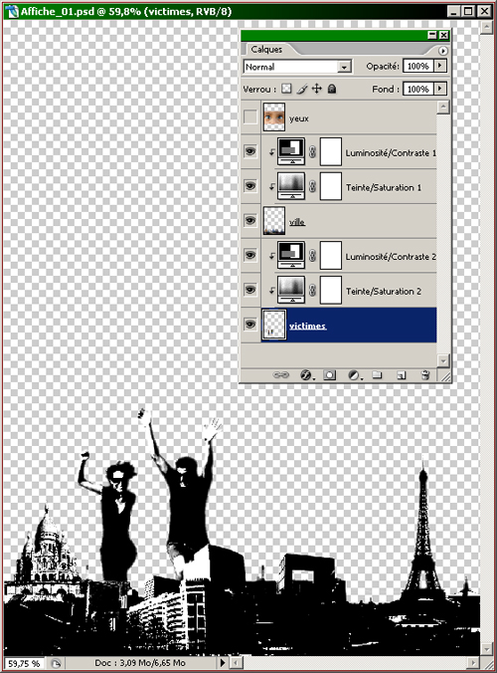Click layer mask of Luminosité/Contraste 2

(331, 256)
